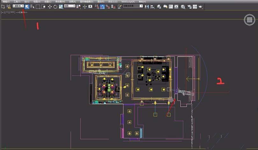
Task: Click the ViewCube in the viewport corner
Action: 249,19
